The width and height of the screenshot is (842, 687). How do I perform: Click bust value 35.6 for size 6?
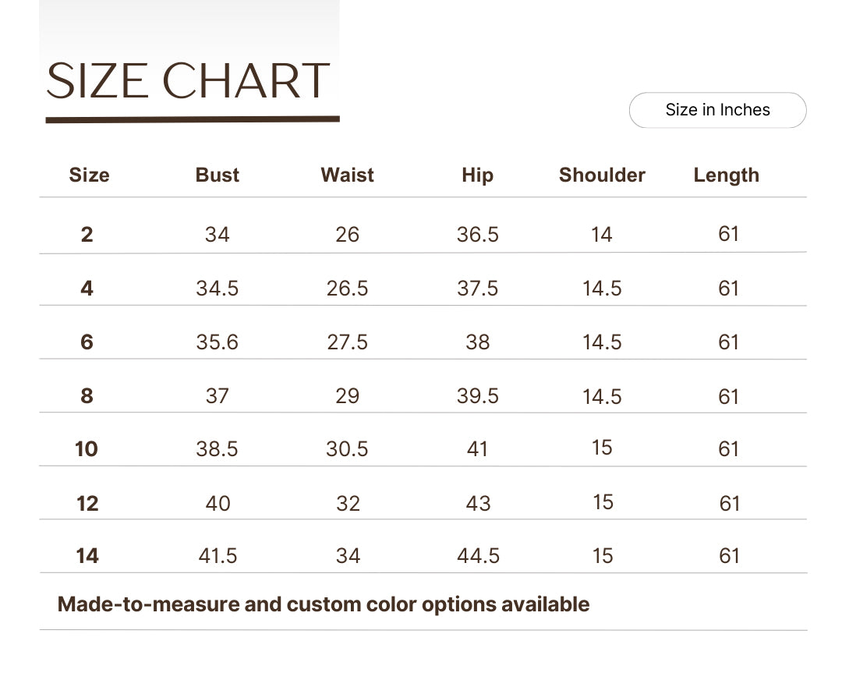click(217, 342)
